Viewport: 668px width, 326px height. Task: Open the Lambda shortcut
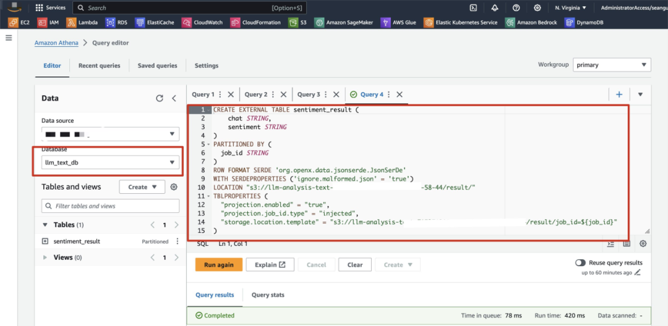(x=82, y=22)
